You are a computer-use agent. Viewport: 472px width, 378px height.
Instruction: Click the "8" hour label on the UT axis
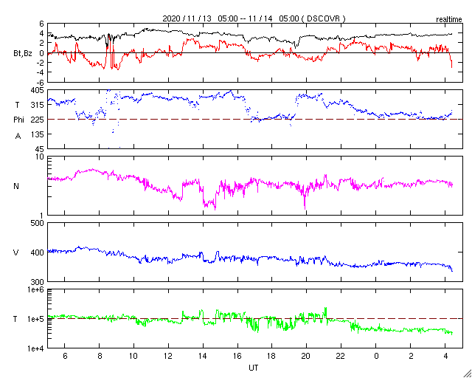coord(99,356)
